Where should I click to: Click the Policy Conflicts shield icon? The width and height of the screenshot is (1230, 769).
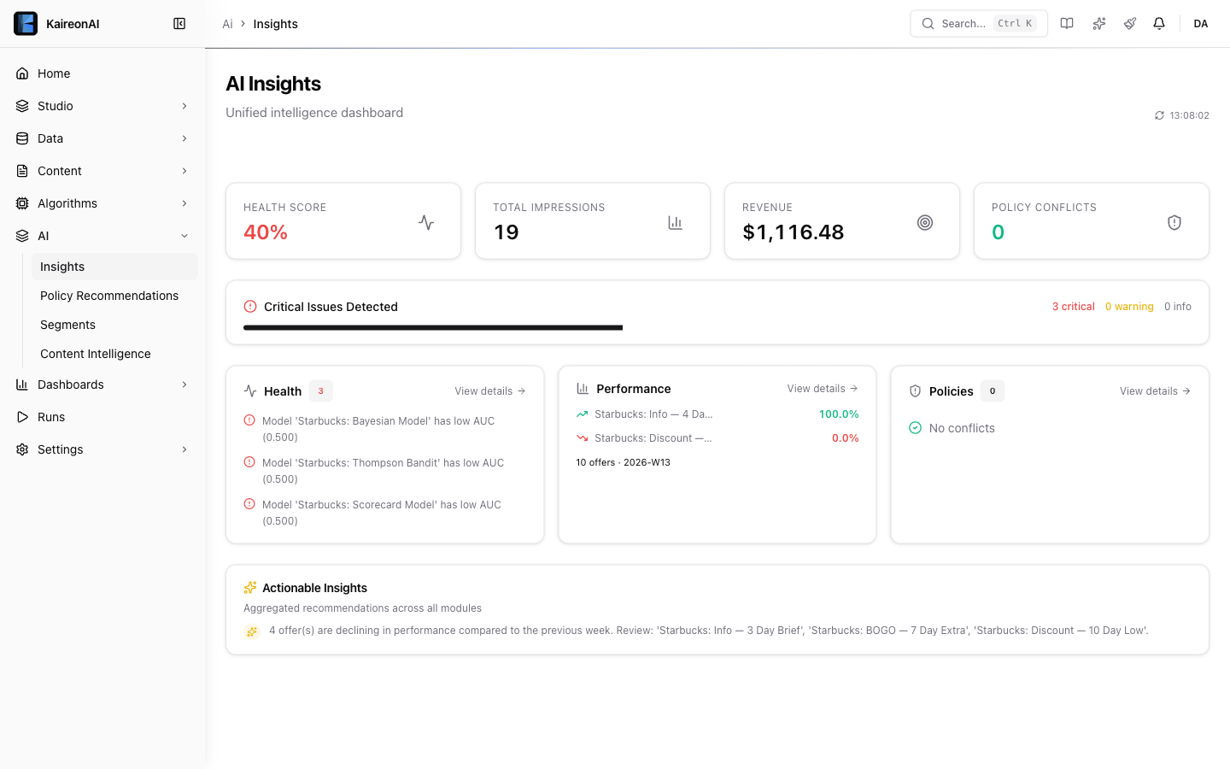tap(1174, 221)
